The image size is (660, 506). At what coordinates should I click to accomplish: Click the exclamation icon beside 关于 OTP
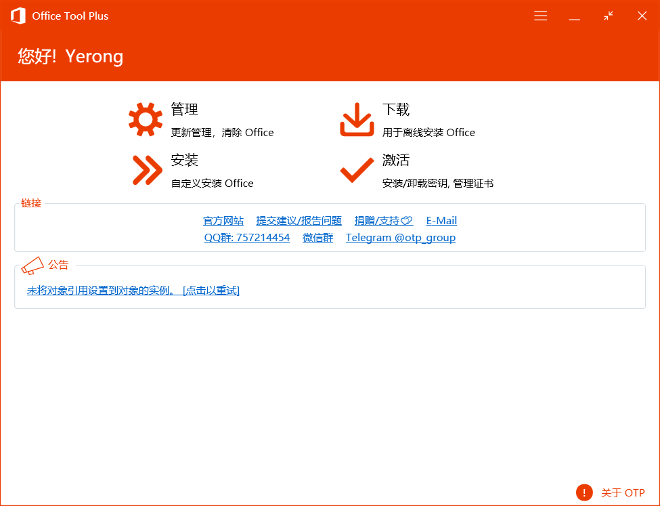click(584, 492)
